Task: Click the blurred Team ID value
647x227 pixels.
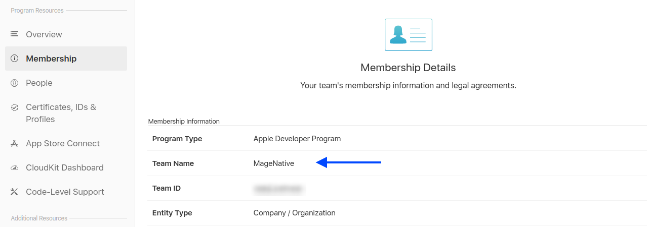Action: [279, 189]
